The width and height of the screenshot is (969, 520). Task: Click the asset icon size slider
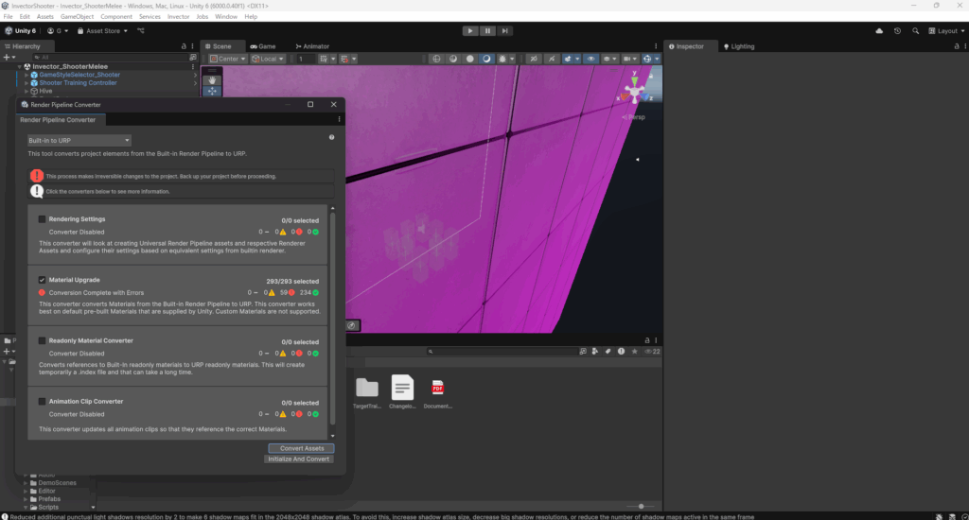coord(642,507)
